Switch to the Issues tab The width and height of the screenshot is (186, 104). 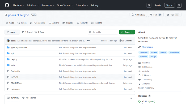(x=22, y=23)
